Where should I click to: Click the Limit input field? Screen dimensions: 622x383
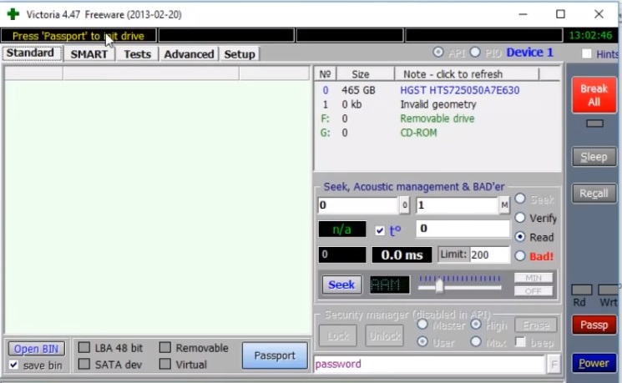pyautogui.click(x=489, y=254)
